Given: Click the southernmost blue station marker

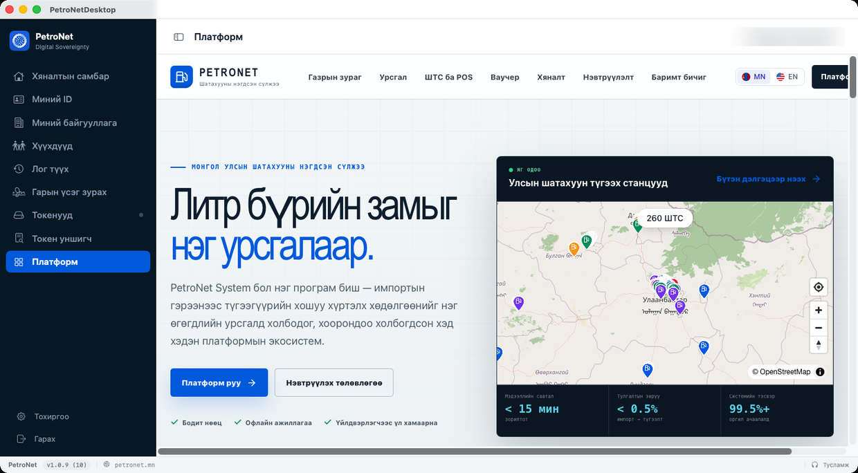Looking at the screenshot, I should pyautogui.click(x=648, y=370).
